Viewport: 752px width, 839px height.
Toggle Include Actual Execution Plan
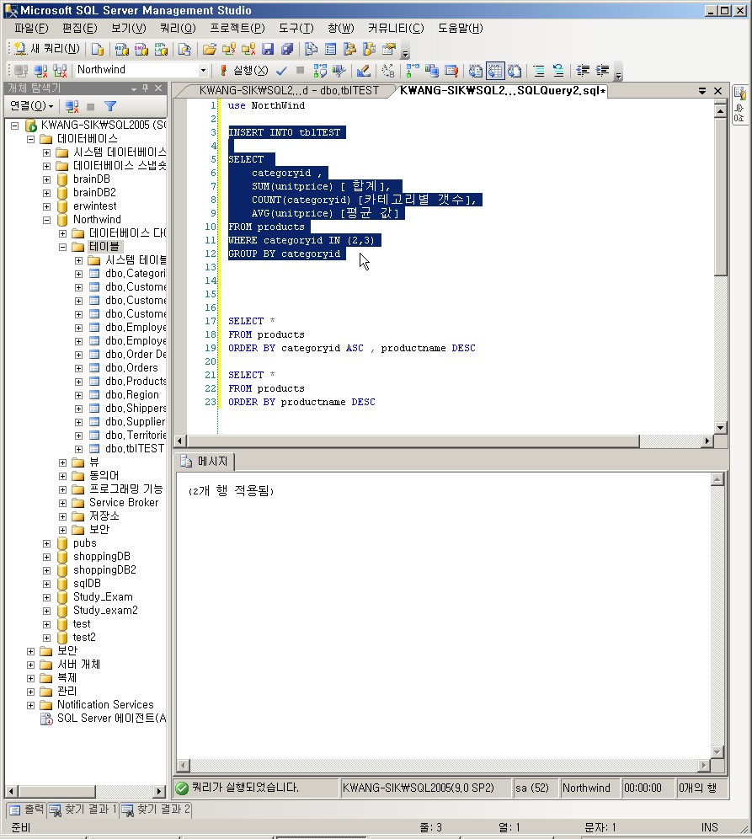413,70
